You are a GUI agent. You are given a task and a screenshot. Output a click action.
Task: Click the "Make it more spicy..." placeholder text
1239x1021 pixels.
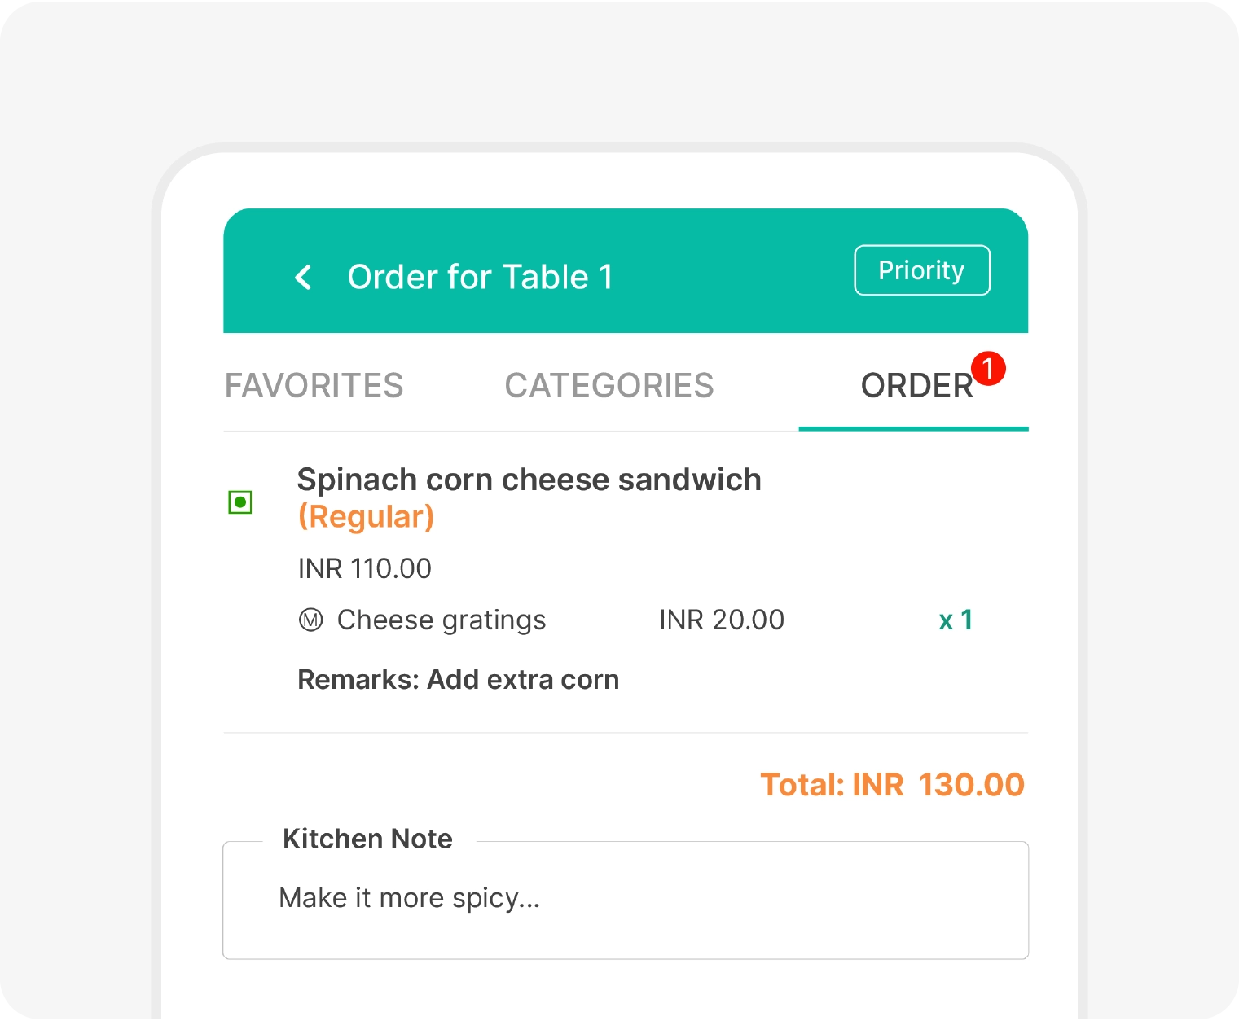pyautogui.click(x=410, y=898)
